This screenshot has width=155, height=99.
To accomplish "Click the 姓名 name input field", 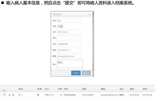I will tap(69, 21).
